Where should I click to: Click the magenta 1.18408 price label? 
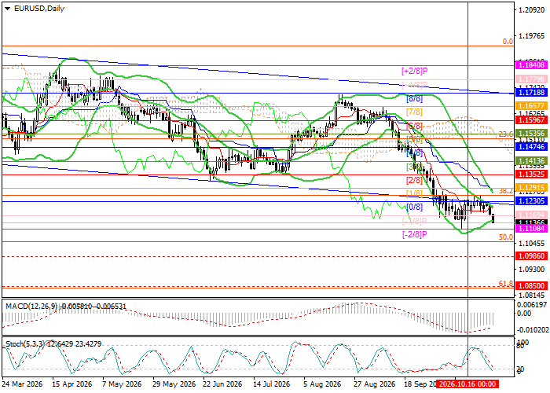coord(531,64)
